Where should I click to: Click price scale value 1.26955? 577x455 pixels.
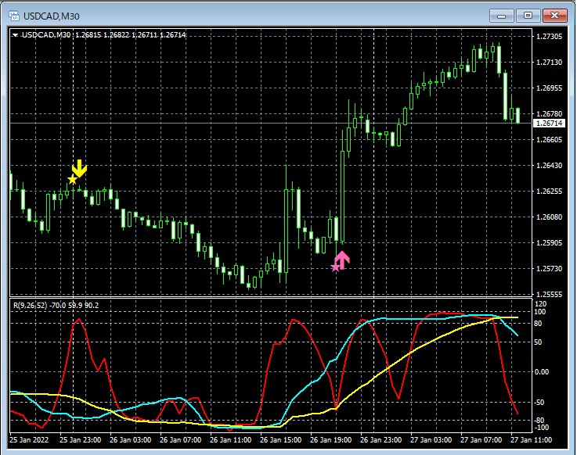pos(550,88)
